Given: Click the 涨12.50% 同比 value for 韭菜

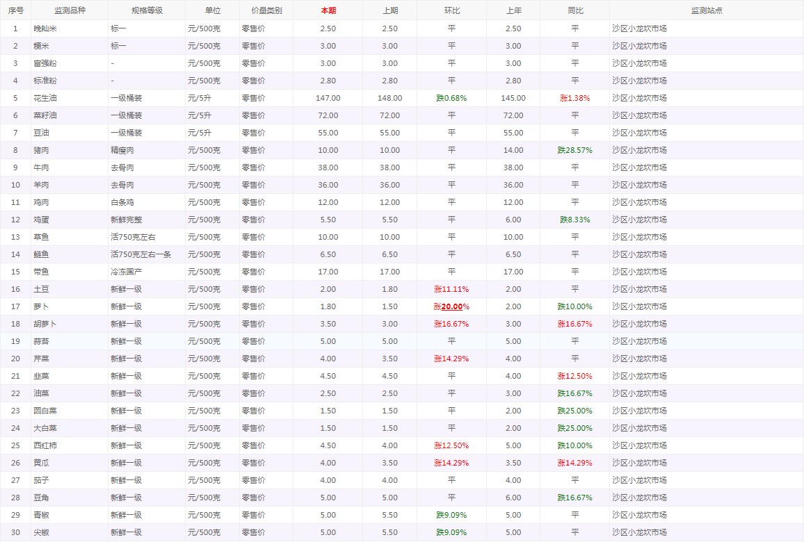Looking at the screenshot, I should pyautogui.click(x=574, y=376).
